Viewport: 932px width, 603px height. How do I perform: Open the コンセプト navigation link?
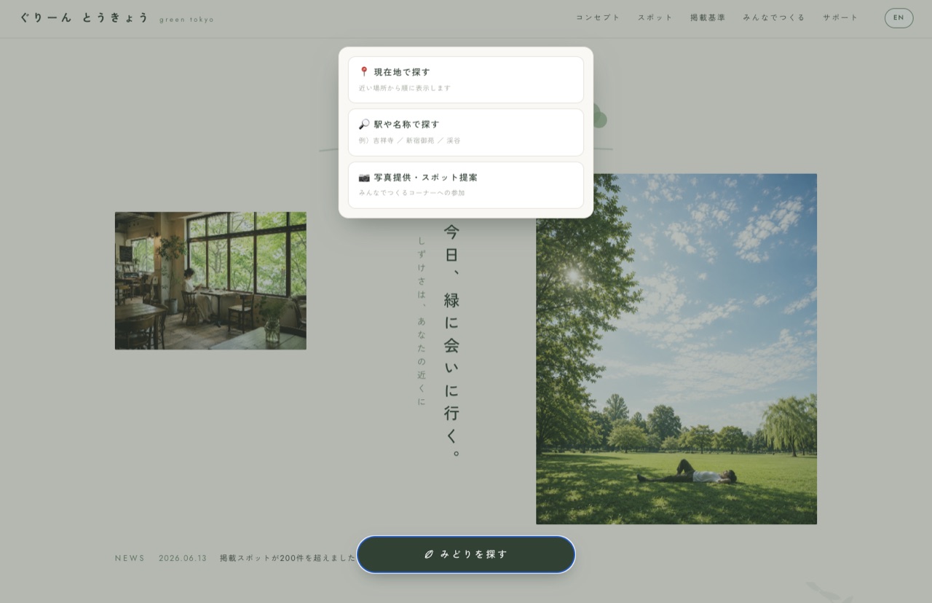click(x=598, y=17)
